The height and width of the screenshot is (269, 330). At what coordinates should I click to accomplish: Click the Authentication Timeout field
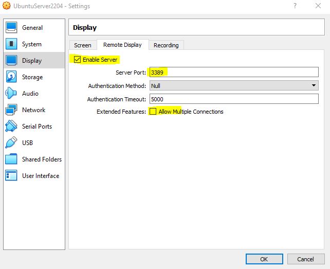click(234, 99)
